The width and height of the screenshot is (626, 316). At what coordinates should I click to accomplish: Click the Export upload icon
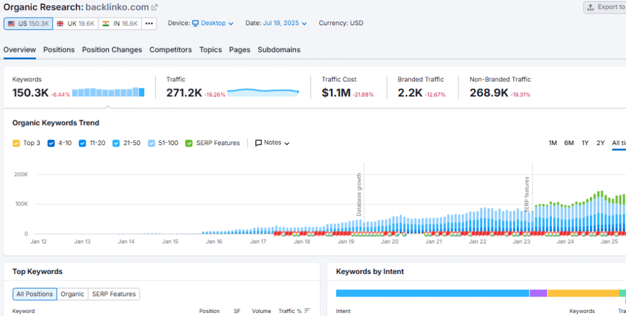pos(591,7)
